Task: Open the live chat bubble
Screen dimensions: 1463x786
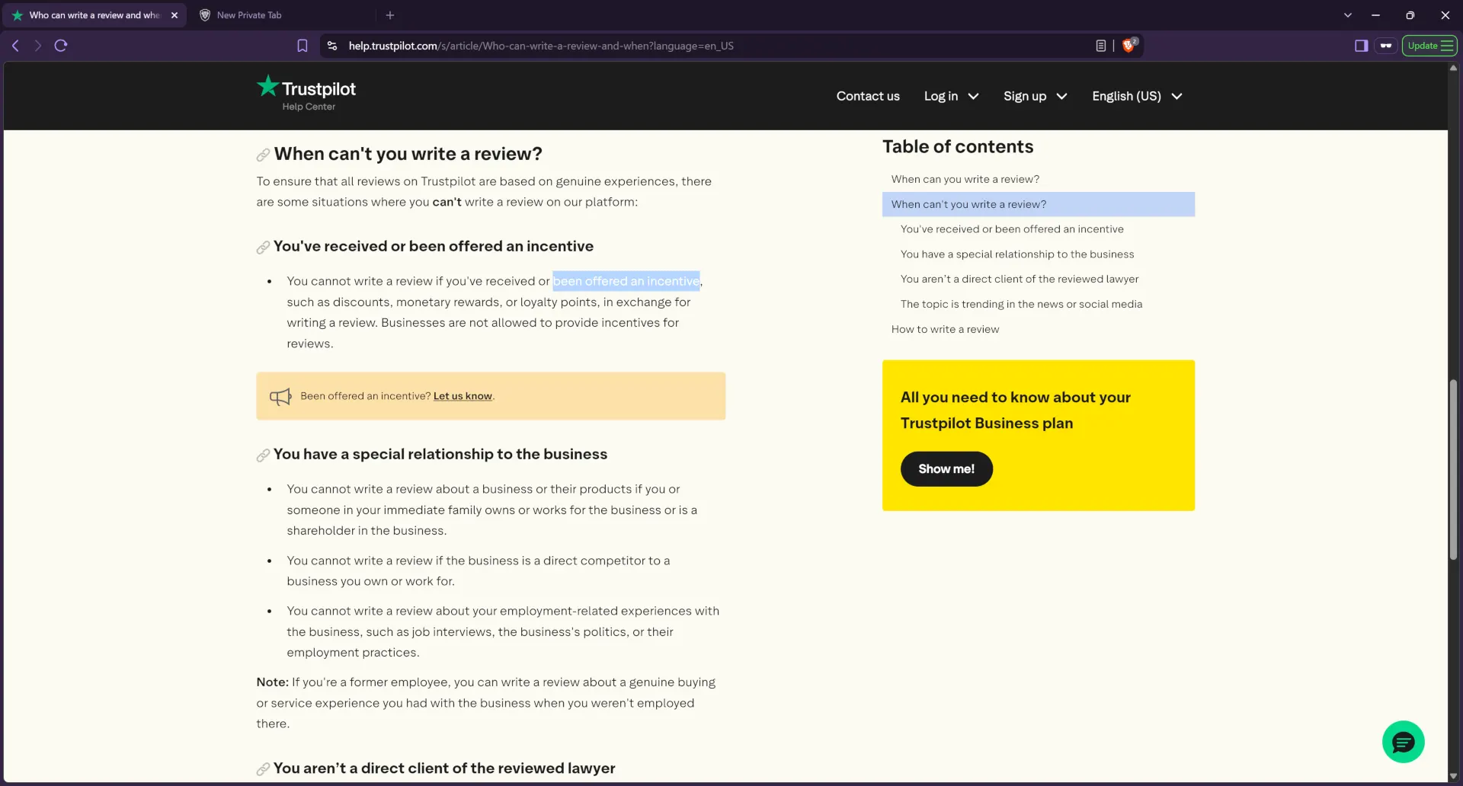Action: coord(1403,742)
